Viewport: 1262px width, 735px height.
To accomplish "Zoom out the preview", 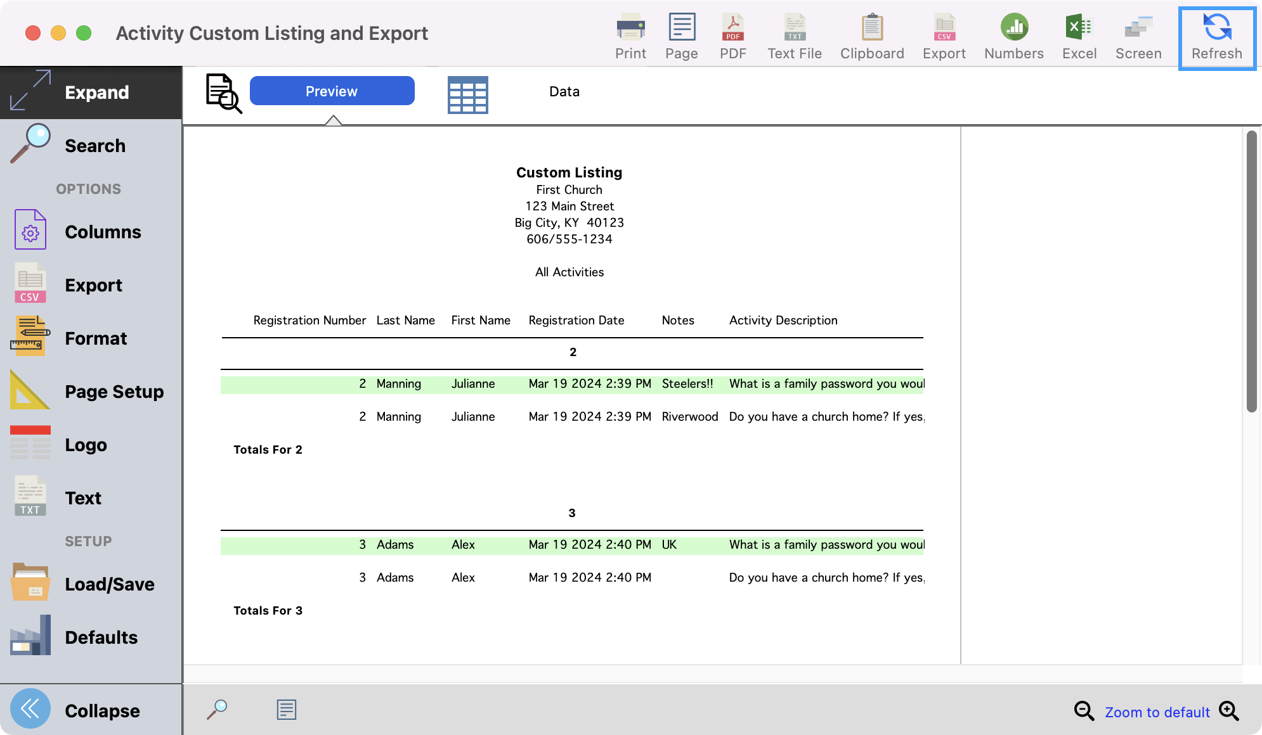I will pos(1083,711).
